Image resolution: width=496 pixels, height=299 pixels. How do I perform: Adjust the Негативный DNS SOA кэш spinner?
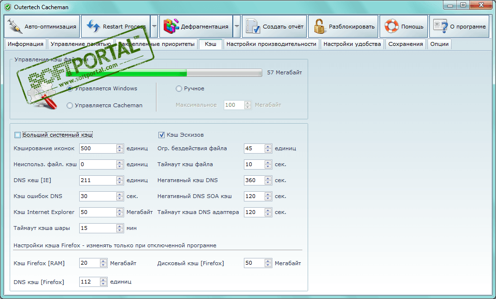pyautogui.click(x=268, y=196)
